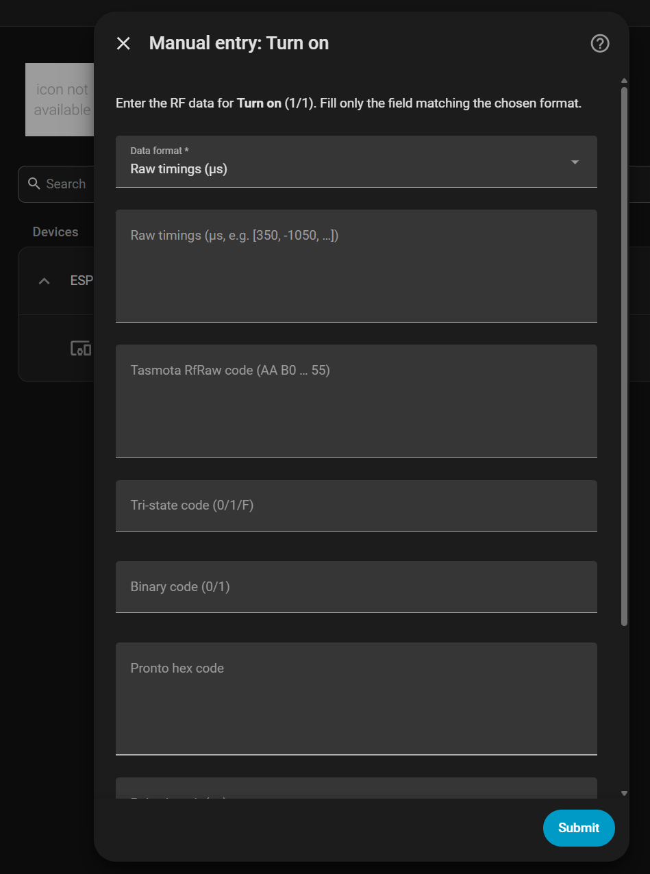Select the Tri-state code input

coord(356,505)
